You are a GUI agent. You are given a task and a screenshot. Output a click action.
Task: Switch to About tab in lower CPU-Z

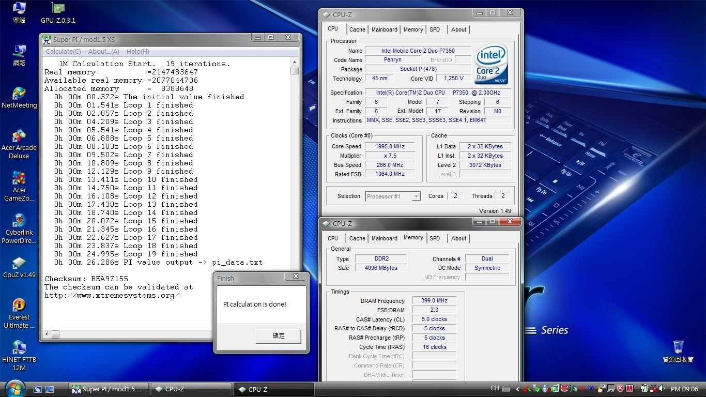coord(458,238)
